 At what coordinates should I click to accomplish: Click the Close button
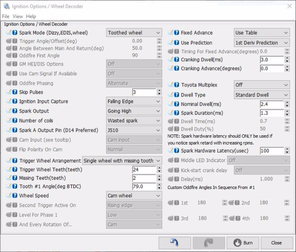point(276,243)
